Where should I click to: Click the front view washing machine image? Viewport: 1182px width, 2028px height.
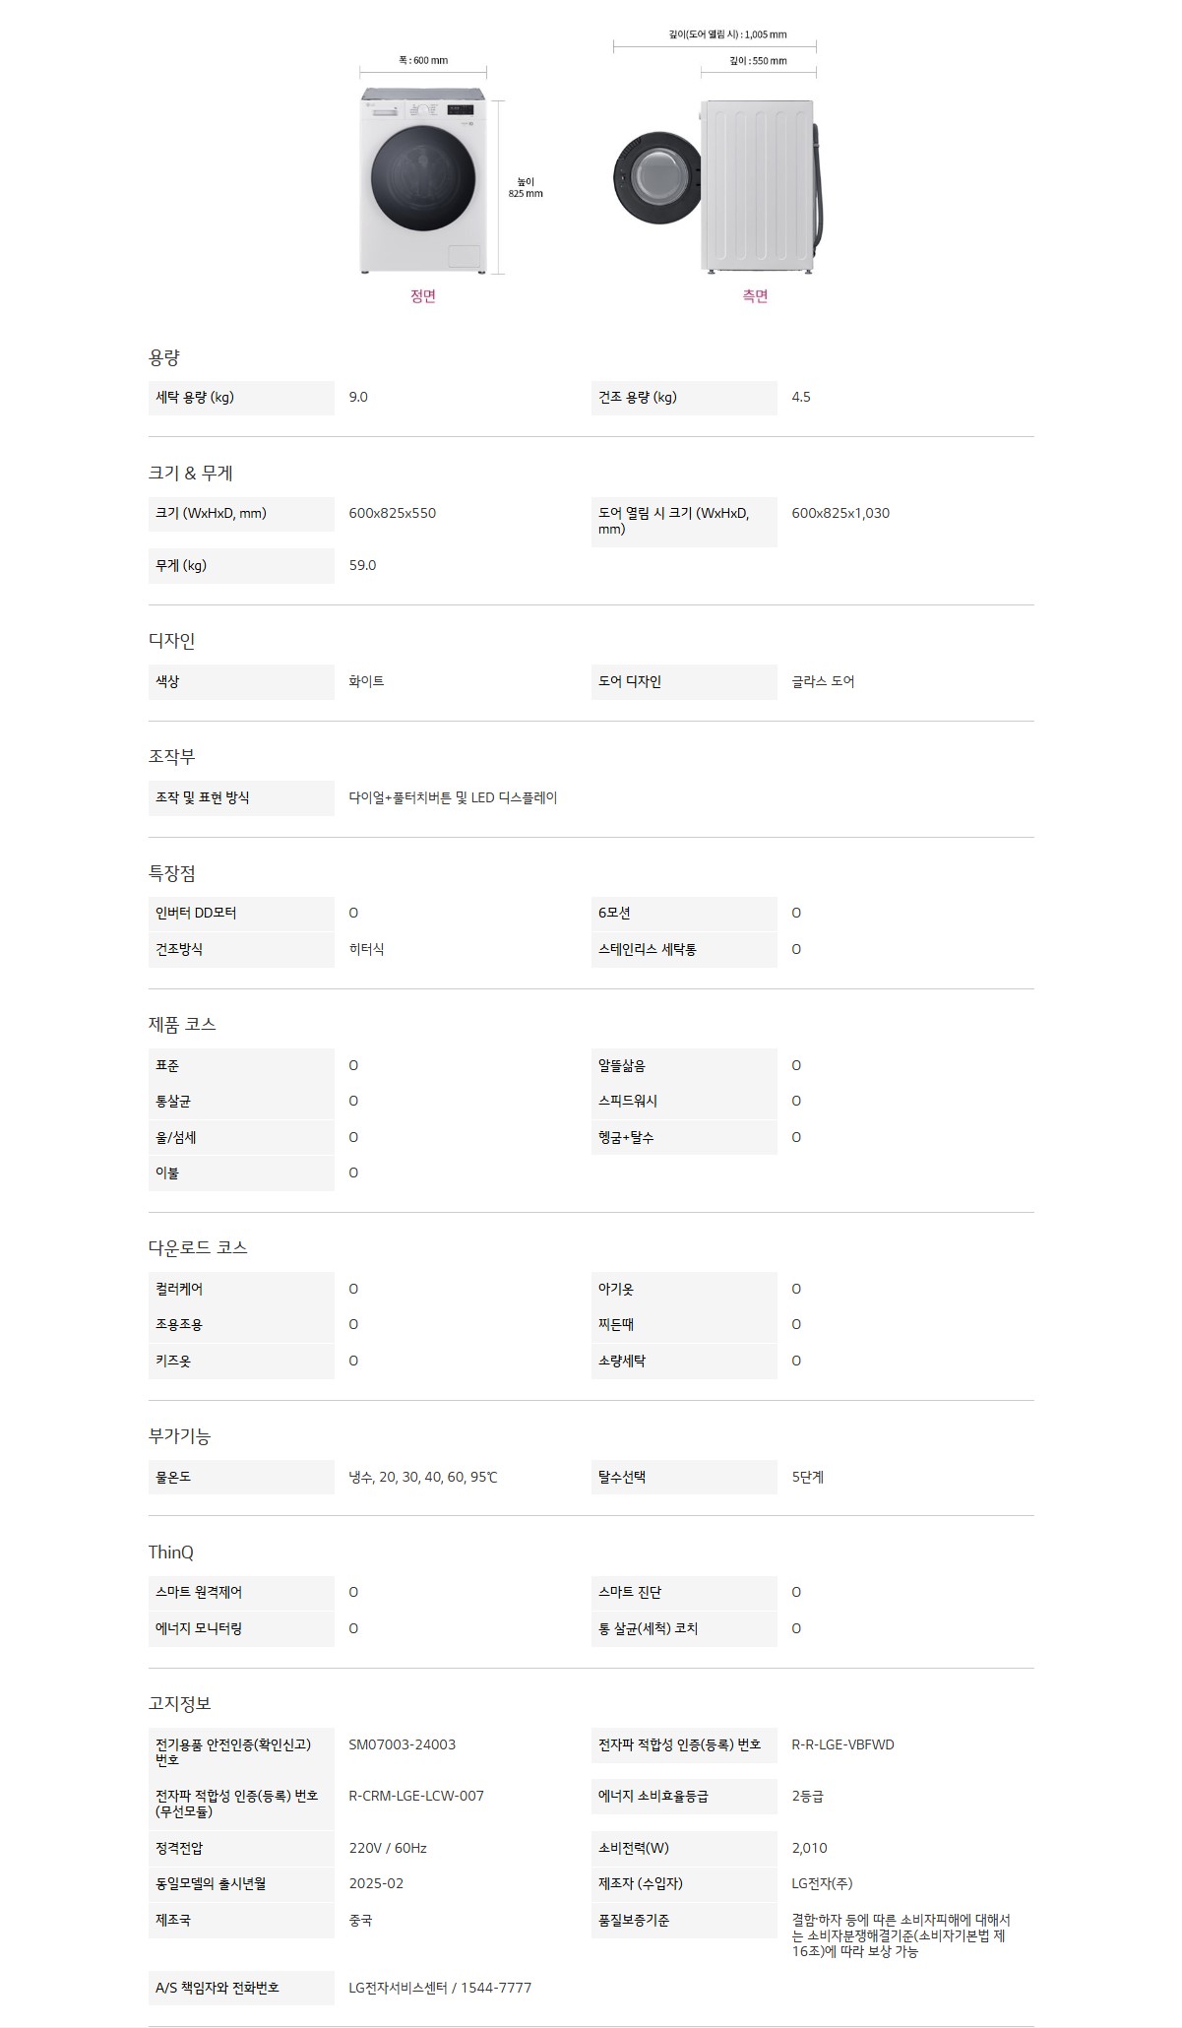[422, 181]
